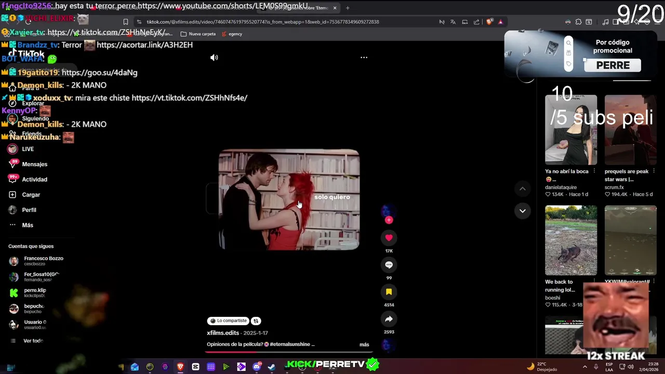Open taskbar weather widget 22°C Despejado
This screenshot has width=665, height=374.
pyautogui.click(x=541, y=367)
